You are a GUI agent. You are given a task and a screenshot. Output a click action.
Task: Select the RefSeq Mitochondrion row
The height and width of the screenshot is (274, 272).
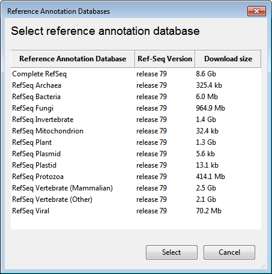click(x=136, y=131)
